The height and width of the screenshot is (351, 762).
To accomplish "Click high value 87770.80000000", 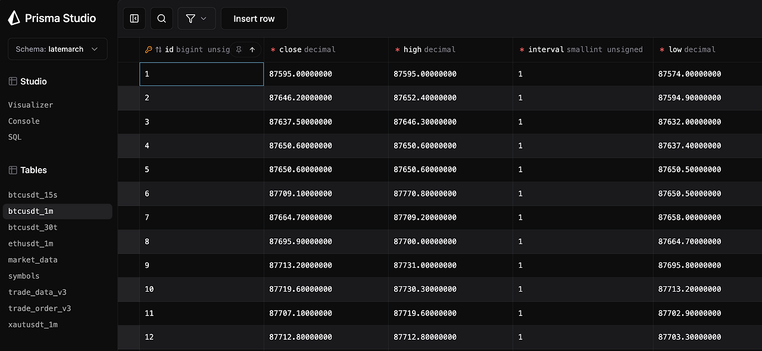I will [x=425, y=194].
